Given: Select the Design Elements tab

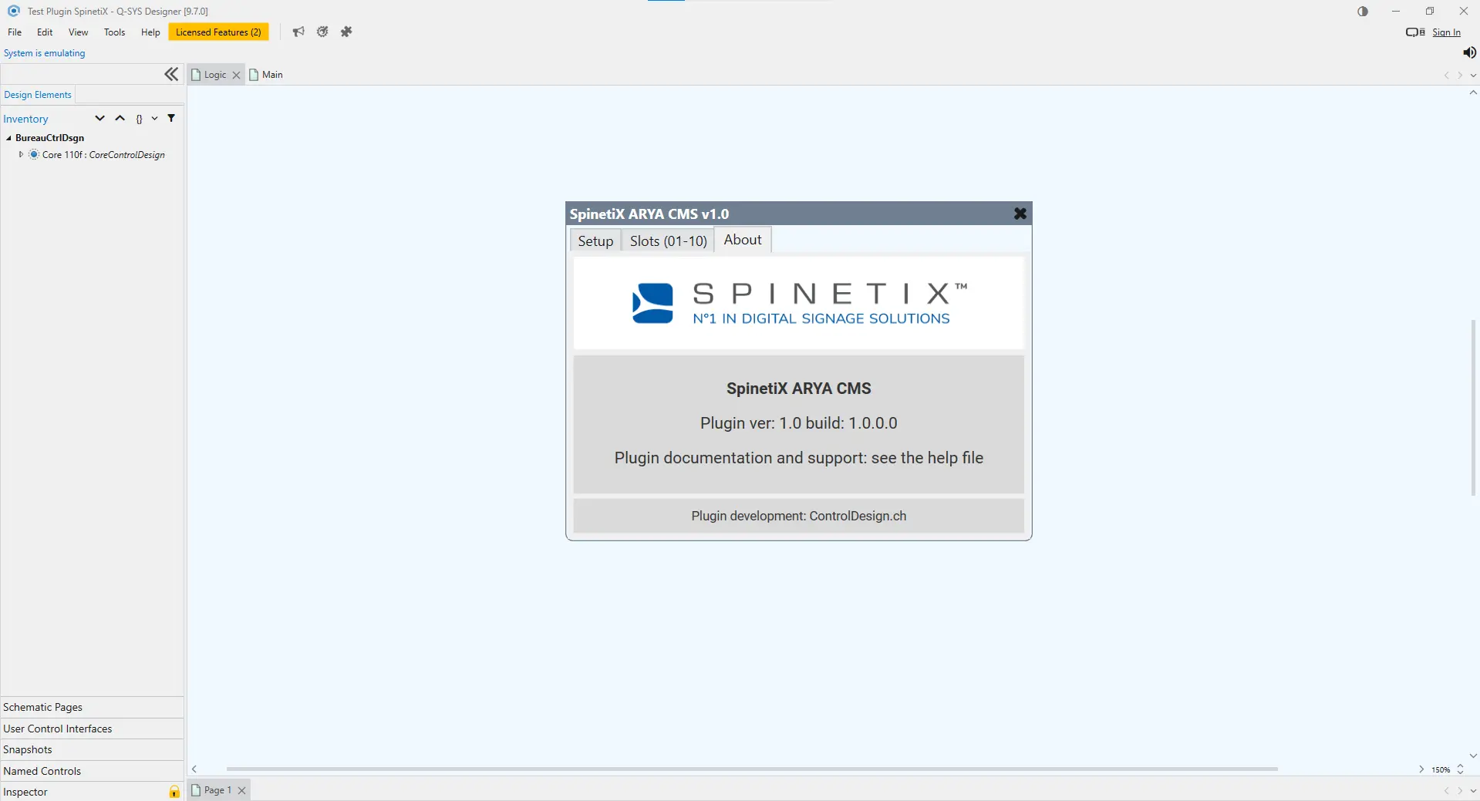Looking at the screenshot, I should (38, 95).
